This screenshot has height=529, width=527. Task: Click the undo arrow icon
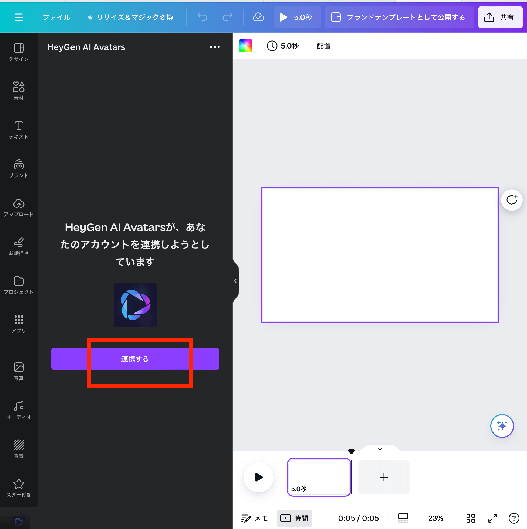tap(202, 17)
